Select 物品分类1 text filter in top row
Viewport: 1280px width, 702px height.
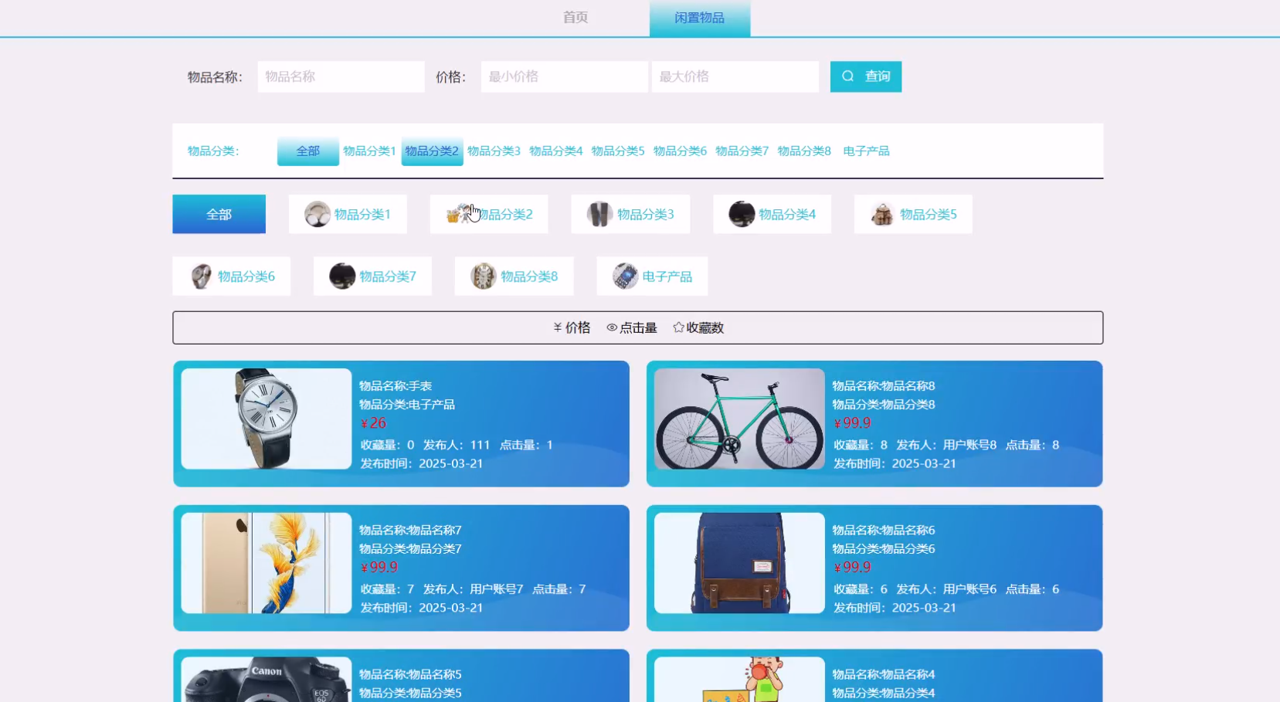tap(369, 151)
